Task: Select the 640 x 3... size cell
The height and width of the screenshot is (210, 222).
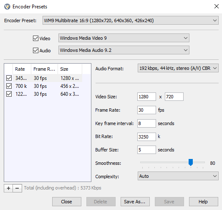Action: [70, 94]
